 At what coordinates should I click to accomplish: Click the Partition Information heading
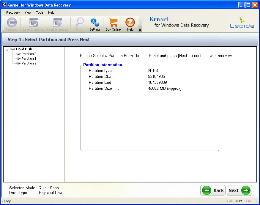[103, 65]
